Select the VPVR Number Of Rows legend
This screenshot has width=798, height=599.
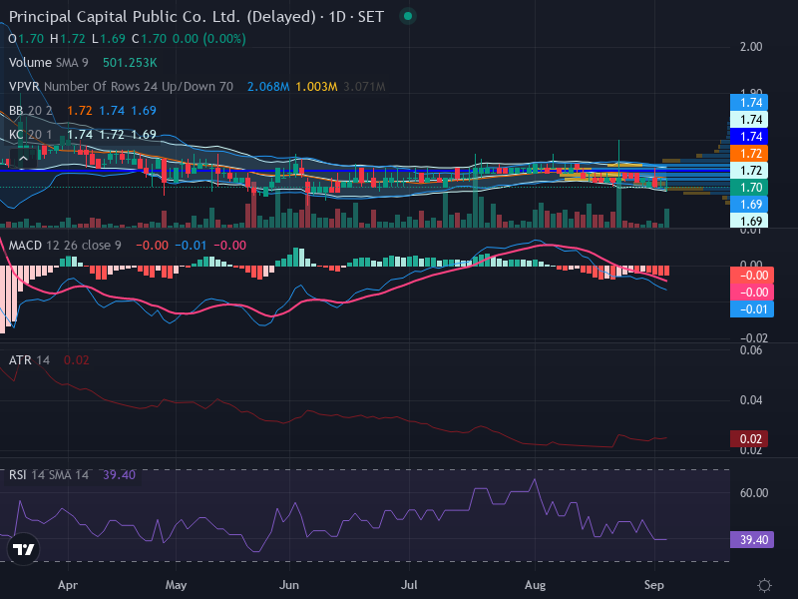121,87
